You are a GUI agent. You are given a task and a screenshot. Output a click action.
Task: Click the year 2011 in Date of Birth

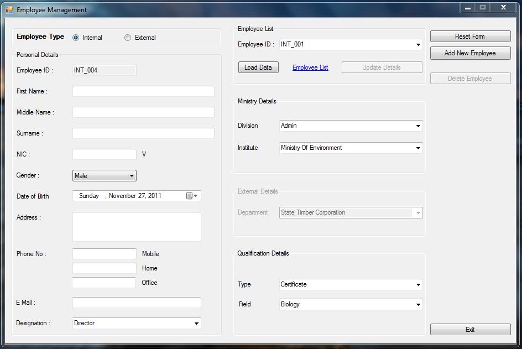[155, 196]
